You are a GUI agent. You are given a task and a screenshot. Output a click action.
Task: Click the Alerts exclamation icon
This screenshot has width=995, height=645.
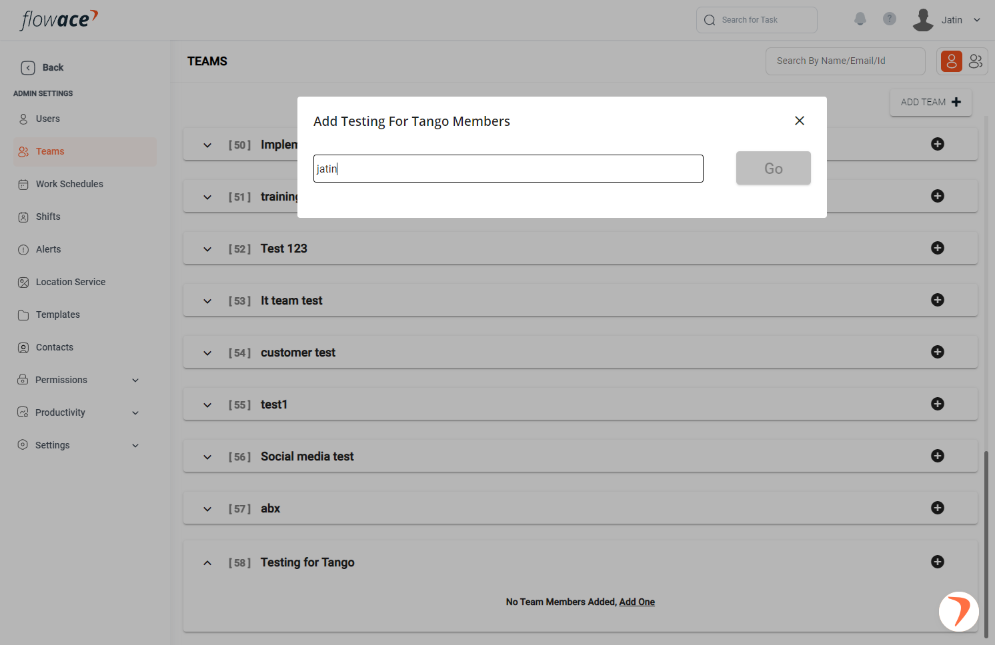click(23, 250)
